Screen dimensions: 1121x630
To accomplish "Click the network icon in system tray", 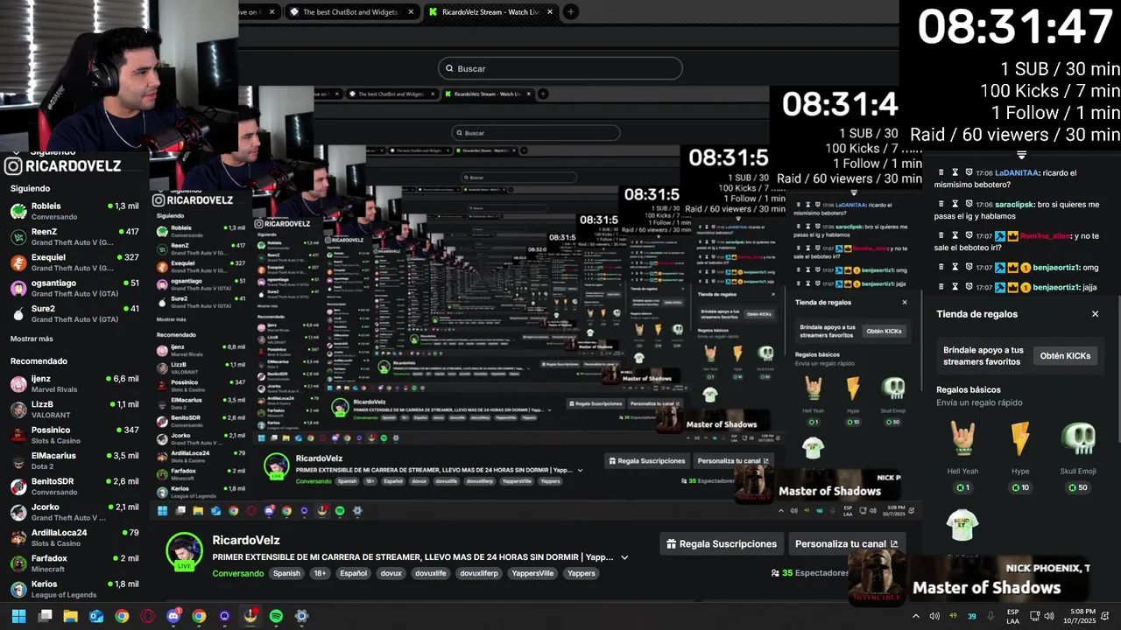I will (x=1035, y=616).
